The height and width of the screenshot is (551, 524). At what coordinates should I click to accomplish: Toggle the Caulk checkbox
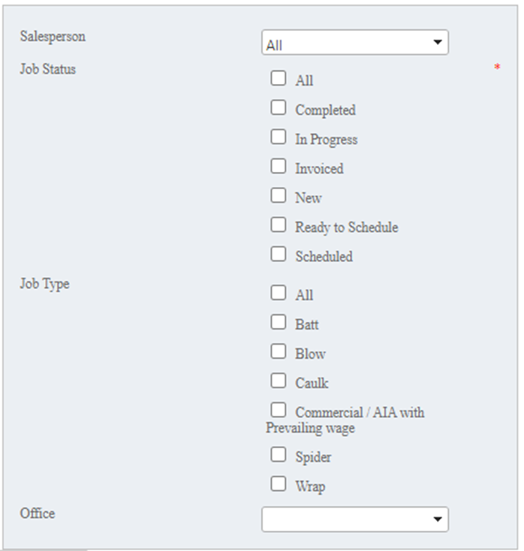(279, 381)
